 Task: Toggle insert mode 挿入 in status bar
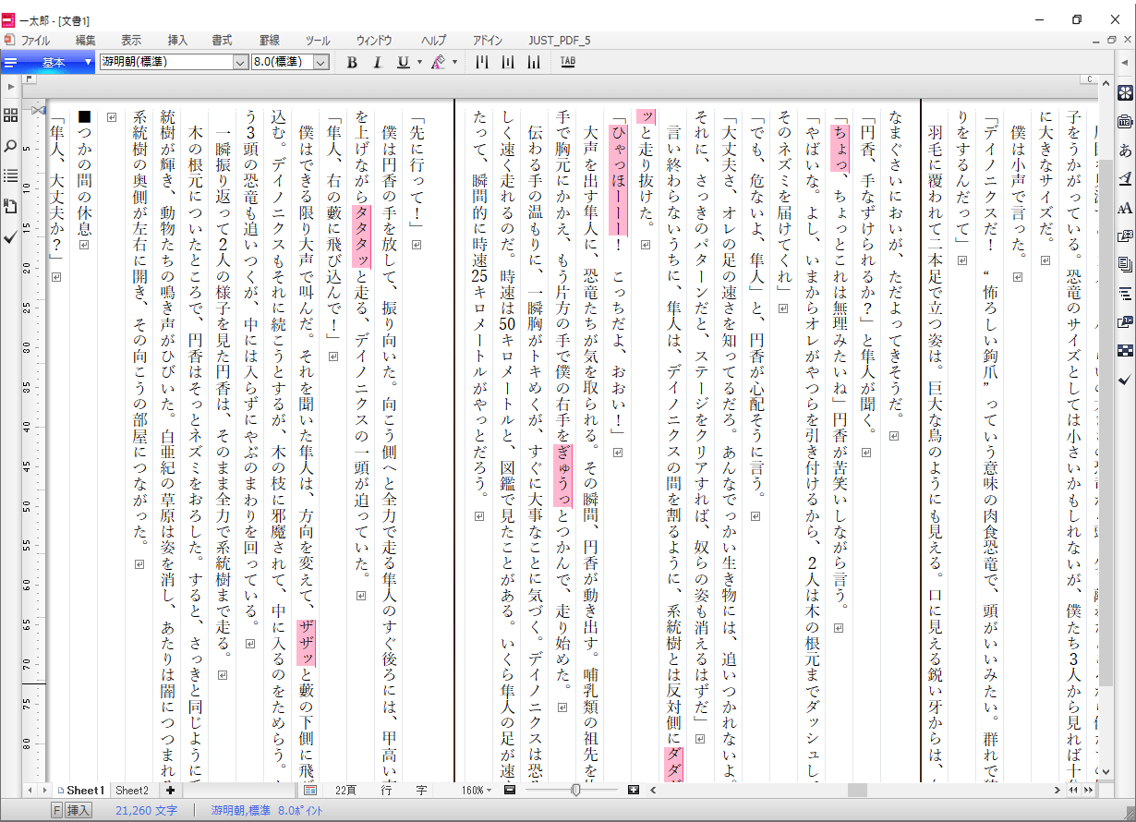[79, 810]
